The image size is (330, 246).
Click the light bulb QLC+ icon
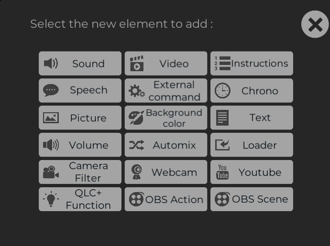pos(51,199)
